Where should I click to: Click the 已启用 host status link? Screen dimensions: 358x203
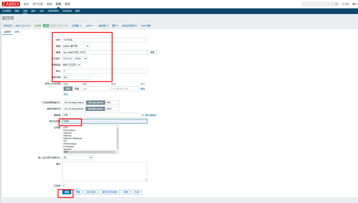(x=37, y=26)
